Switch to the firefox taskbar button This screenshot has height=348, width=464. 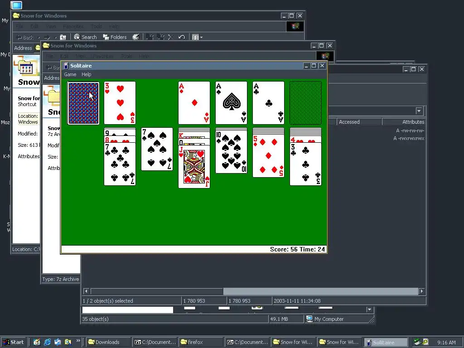pos(200,342)
